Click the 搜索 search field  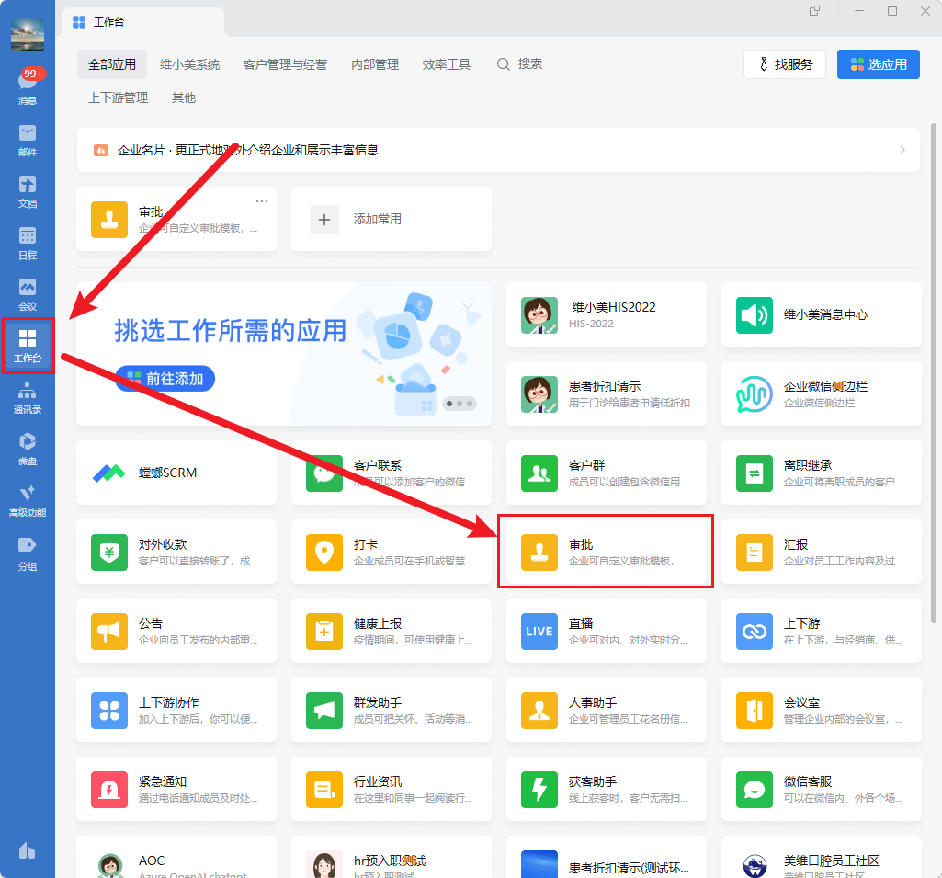click(520, 64)
